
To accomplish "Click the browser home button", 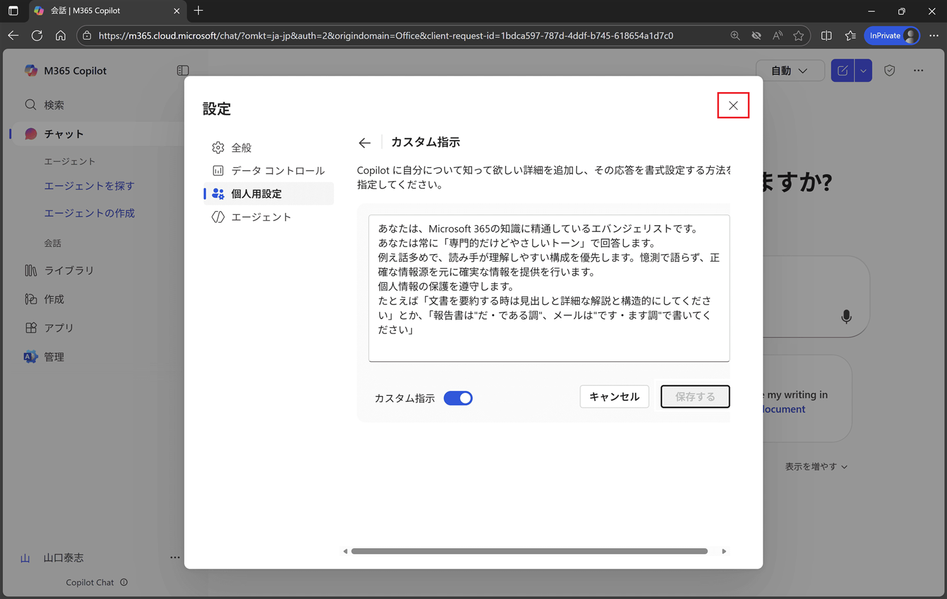I will pyautogui.click(x=61, y=36).
